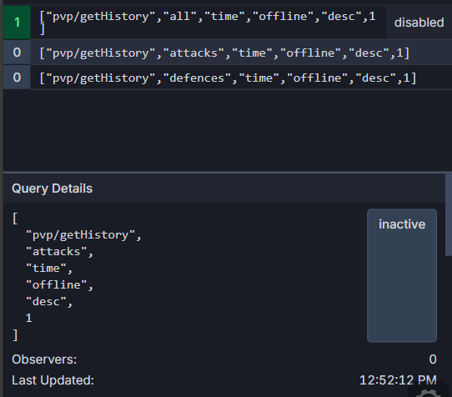Click the divider above the Query Details panel

coord(228,173)
